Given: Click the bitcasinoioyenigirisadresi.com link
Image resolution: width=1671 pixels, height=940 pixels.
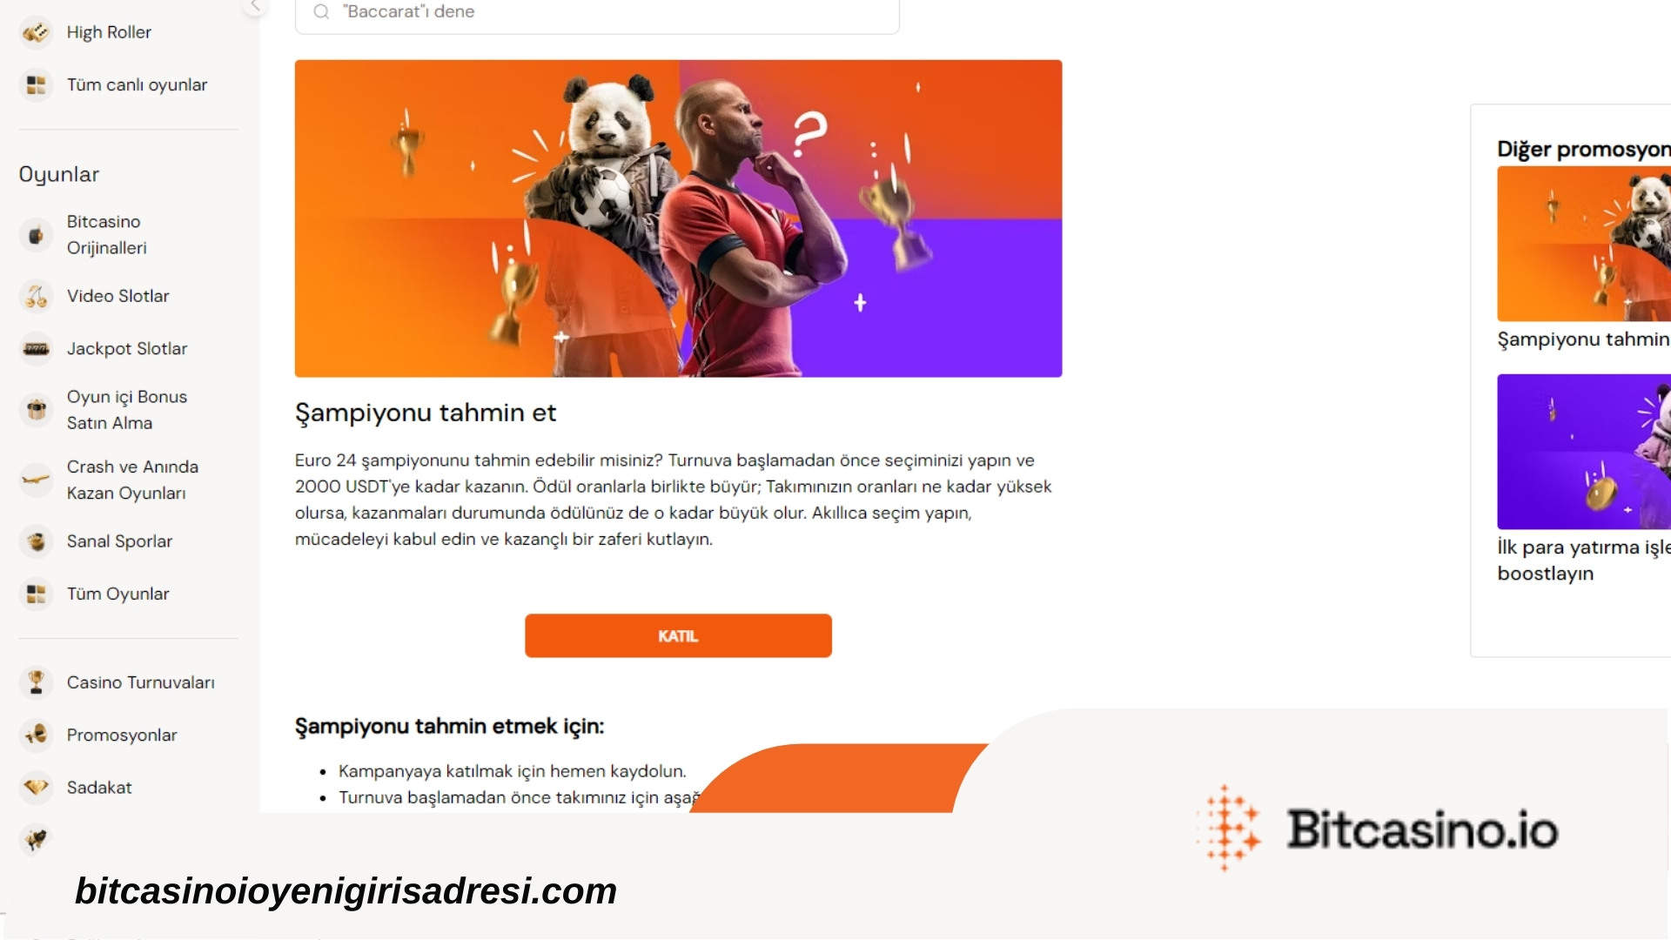Looking at the screenshot, I should coord(346,890).
